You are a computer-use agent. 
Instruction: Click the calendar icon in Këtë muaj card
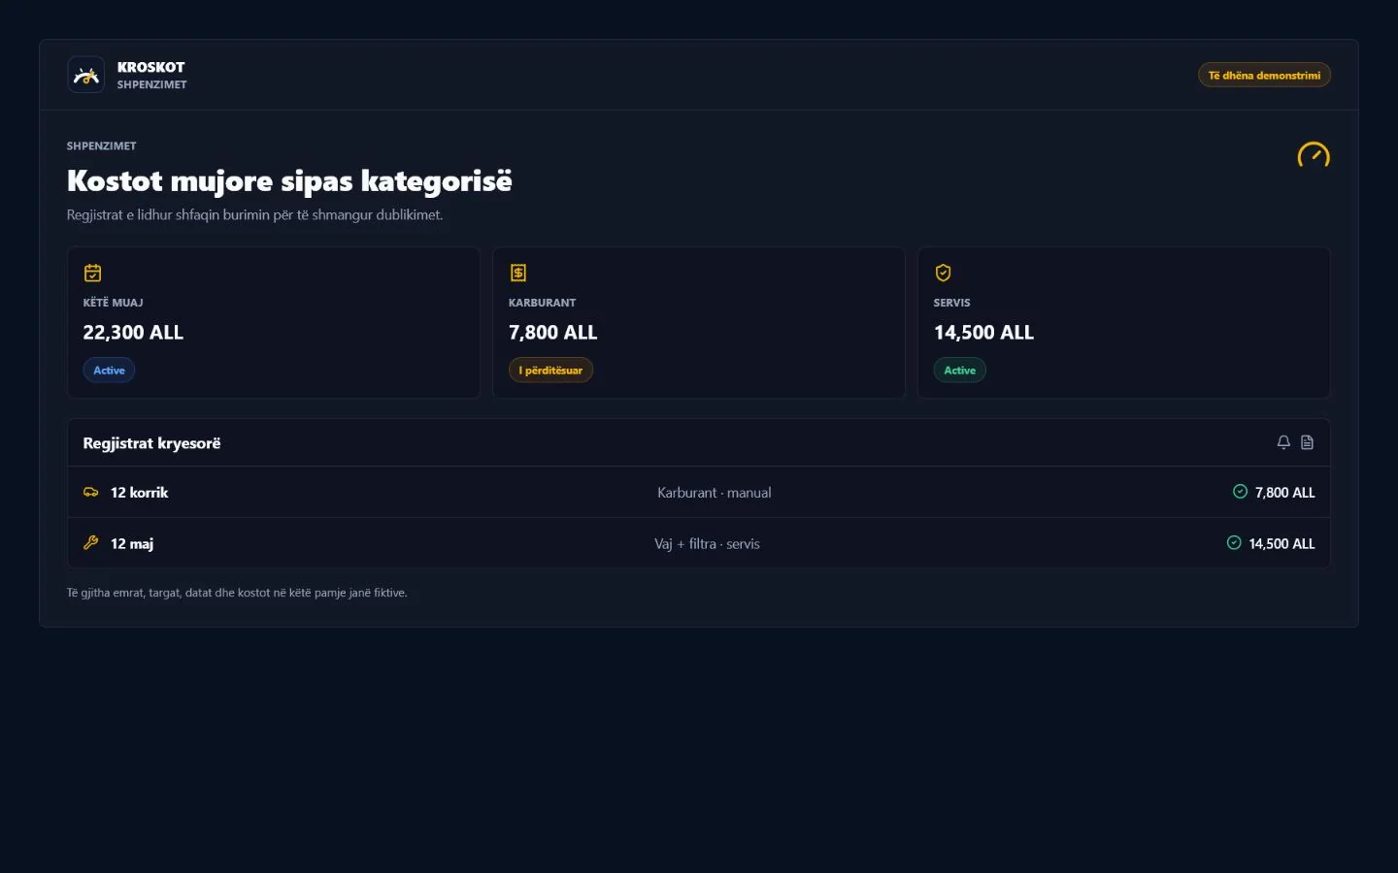tap(92, 273)
